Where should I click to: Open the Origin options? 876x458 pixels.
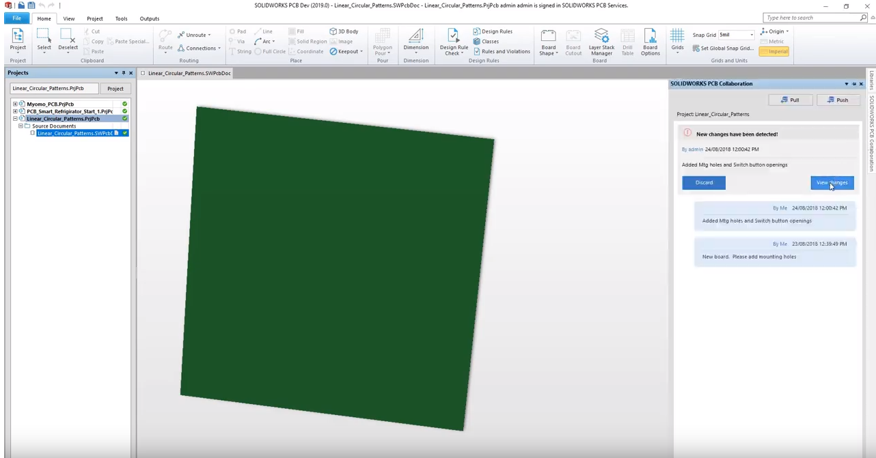click(774, 31)
